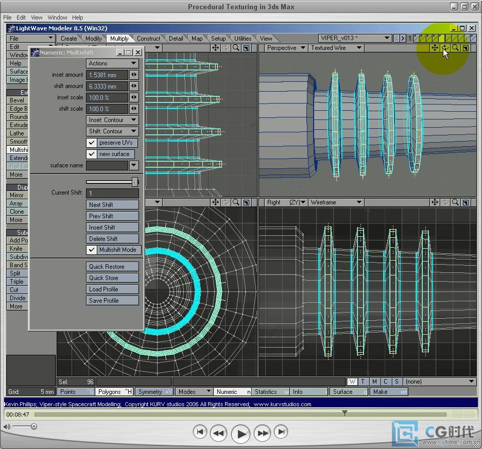Click the move icon in the Perspective viewport

tap(435, 48)
